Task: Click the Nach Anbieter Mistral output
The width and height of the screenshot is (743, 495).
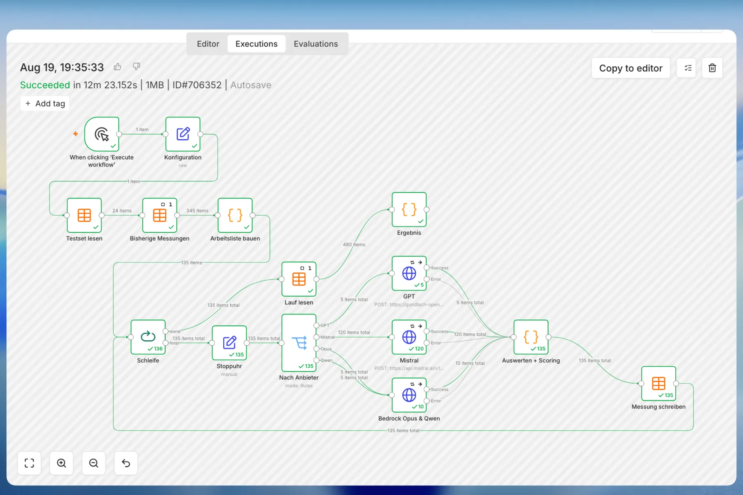Action: pos(316,337)
